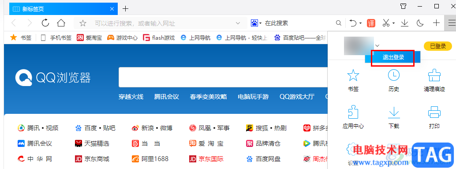Open 书签 bookmarks star in bar
This screenshot has height=169, width=456.
coord(21,38)
